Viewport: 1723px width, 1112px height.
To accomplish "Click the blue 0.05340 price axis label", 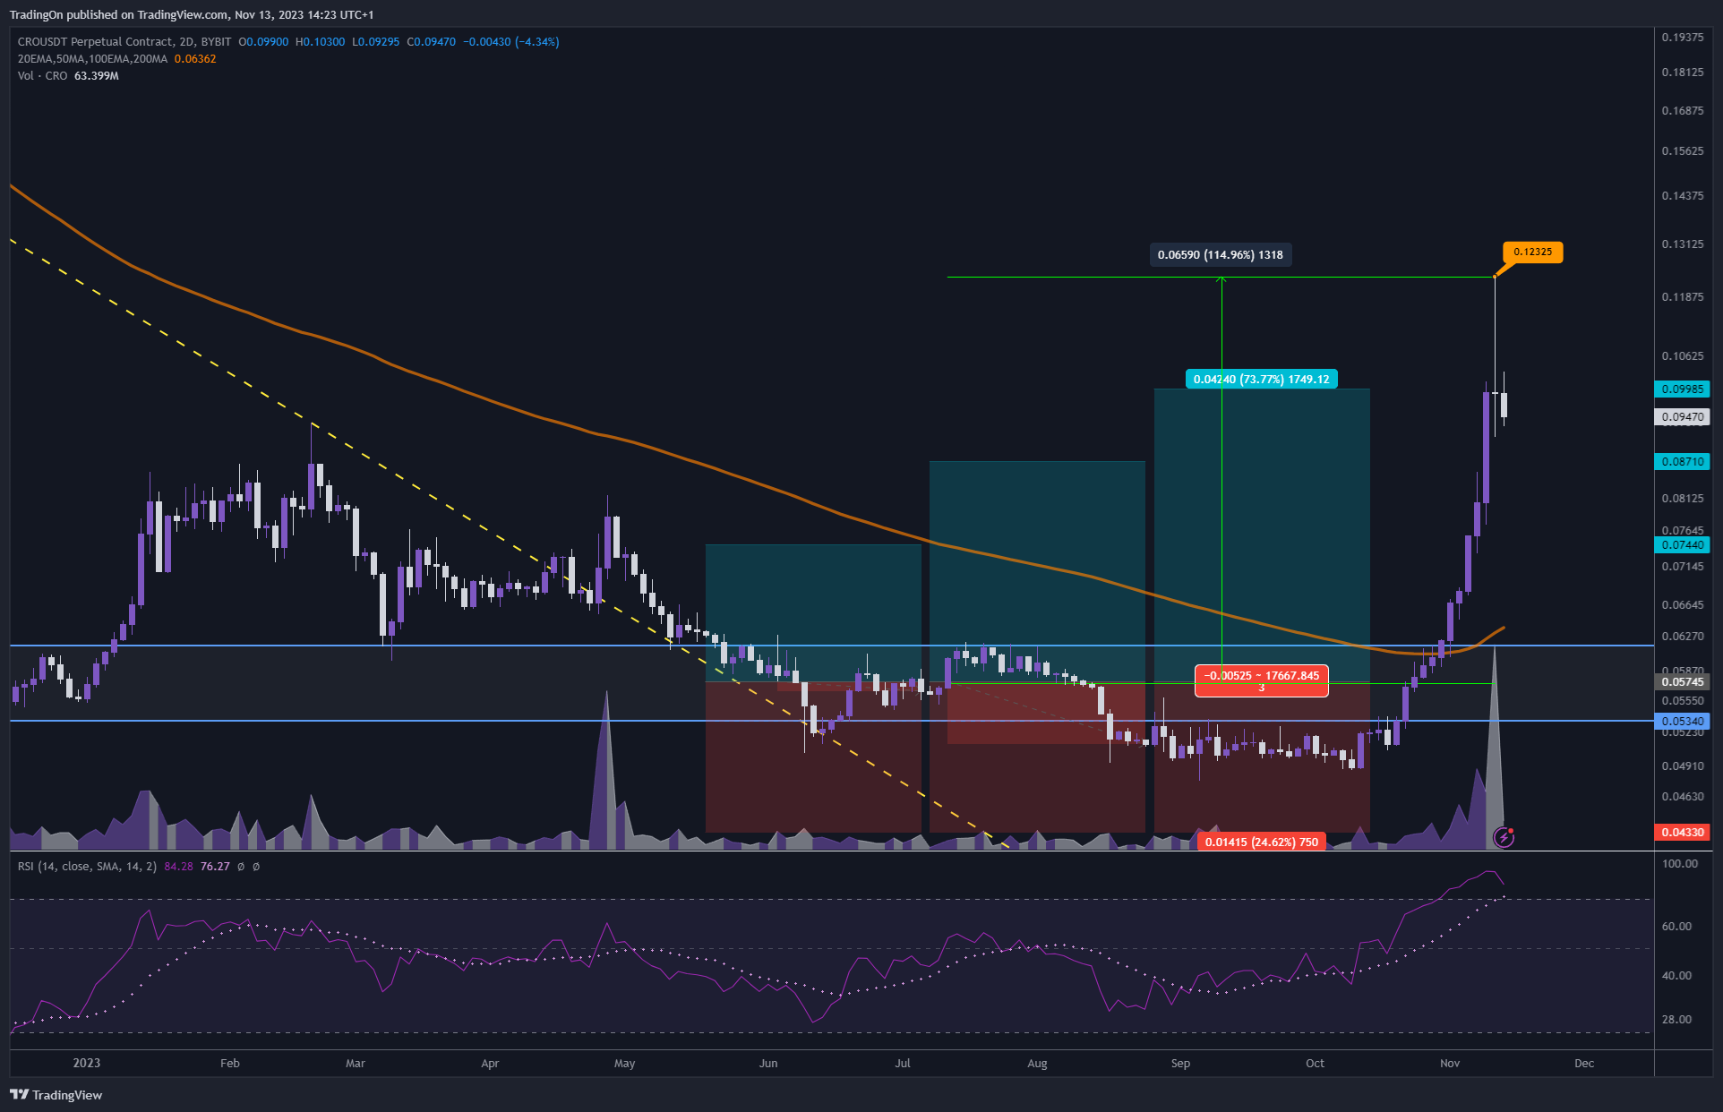I will point(1683,721).
